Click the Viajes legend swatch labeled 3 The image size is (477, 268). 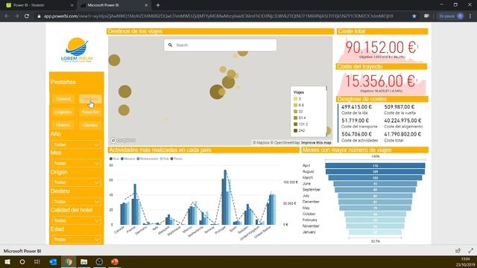pos(295,99)
